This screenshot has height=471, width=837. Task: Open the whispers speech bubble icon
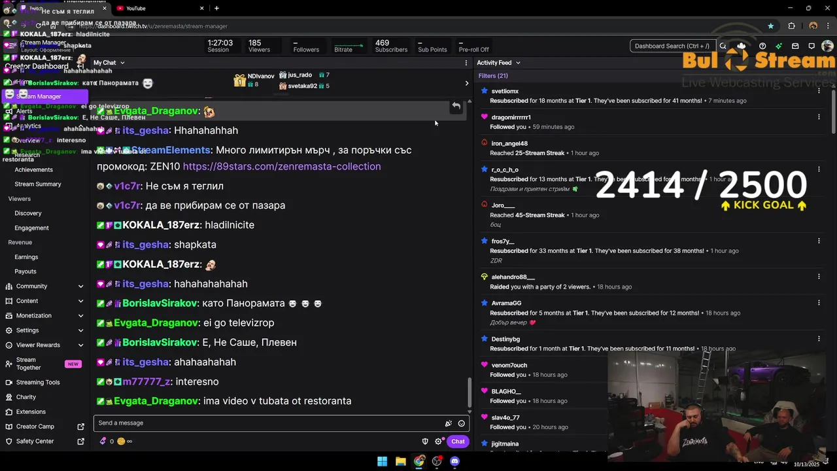coord(811,46)
